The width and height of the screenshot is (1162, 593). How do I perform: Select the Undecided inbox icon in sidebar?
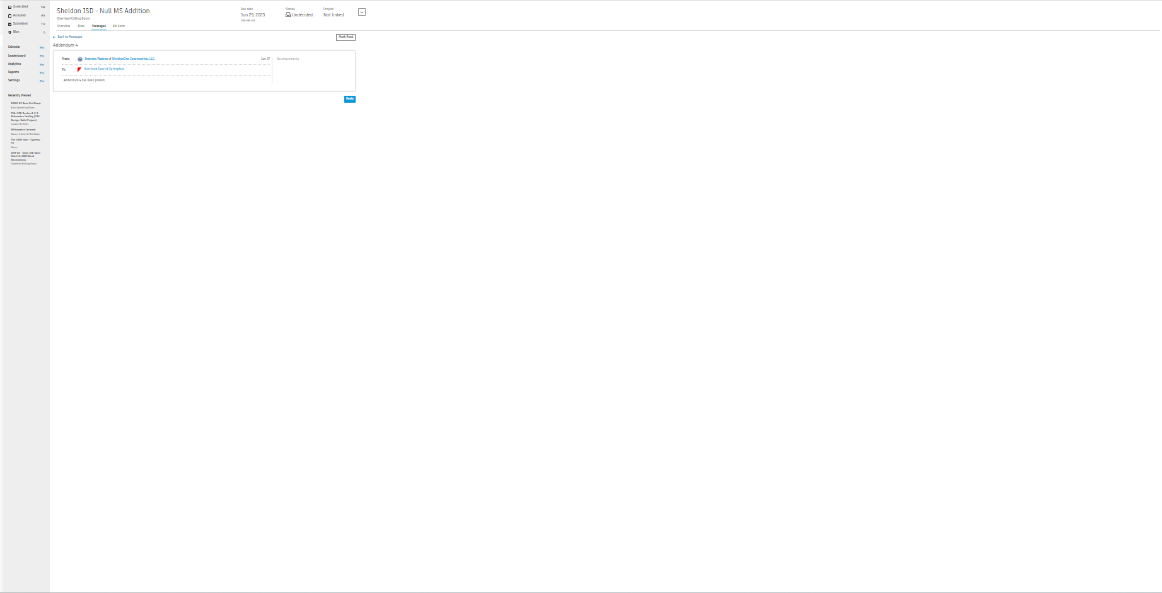[x=8, y=6]
